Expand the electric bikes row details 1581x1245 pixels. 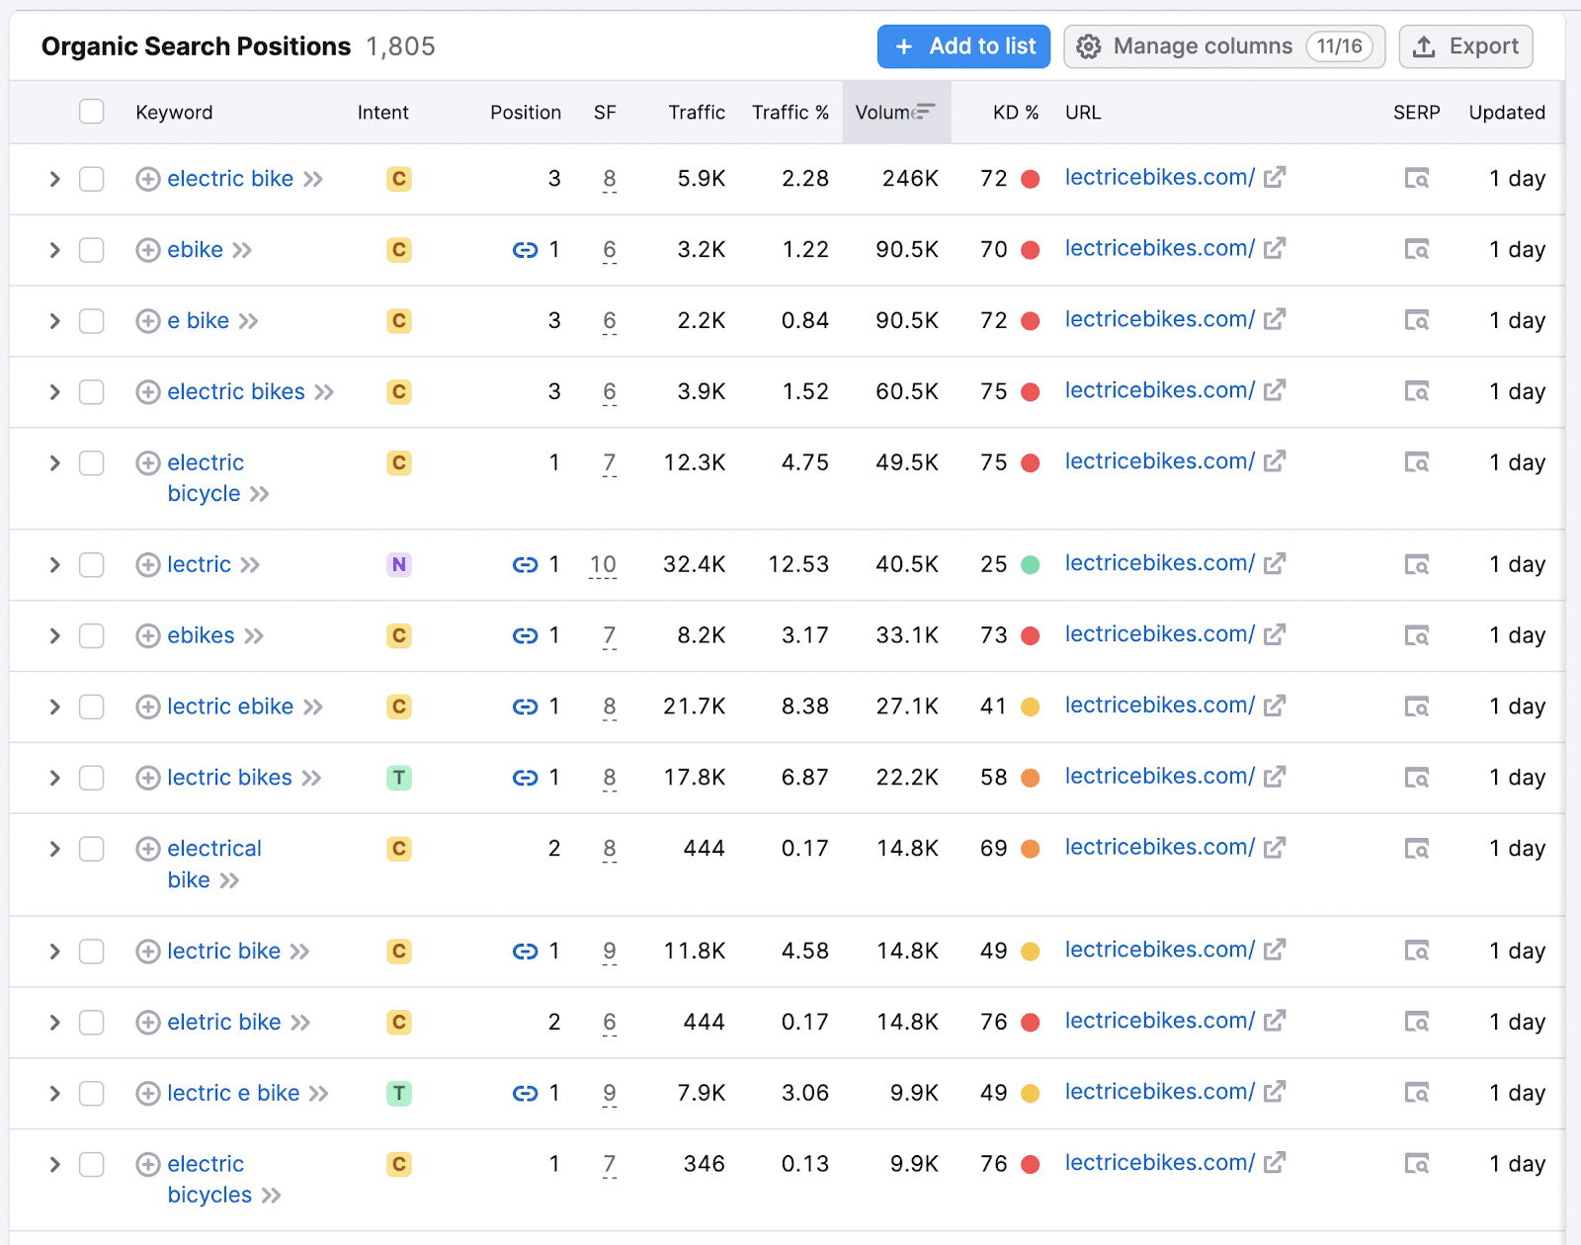click(x=55, y=392)
